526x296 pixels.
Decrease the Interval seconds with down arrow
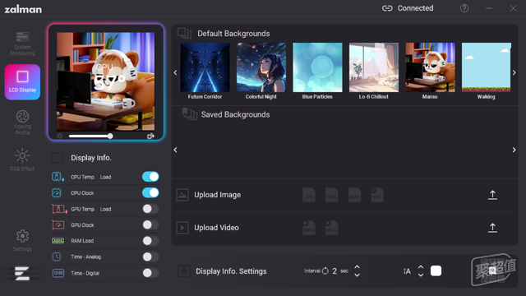coord(358,275)
